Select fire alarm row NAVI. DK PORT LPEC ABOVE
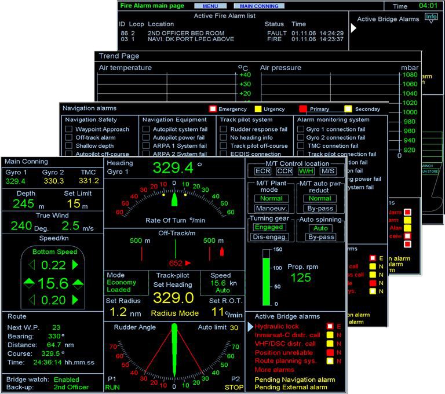The height and width of the screenshot is (394, 445). [231, 39]
